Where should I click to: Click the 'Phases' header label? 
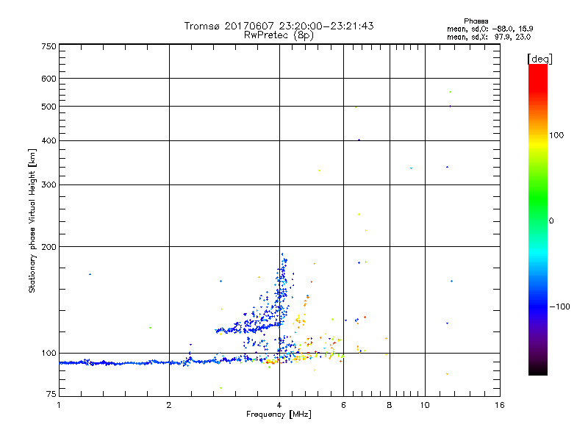(x=476, y=21)
